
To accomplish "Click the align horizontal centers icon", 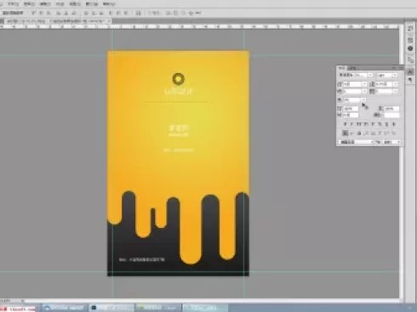I will (66, 13).
